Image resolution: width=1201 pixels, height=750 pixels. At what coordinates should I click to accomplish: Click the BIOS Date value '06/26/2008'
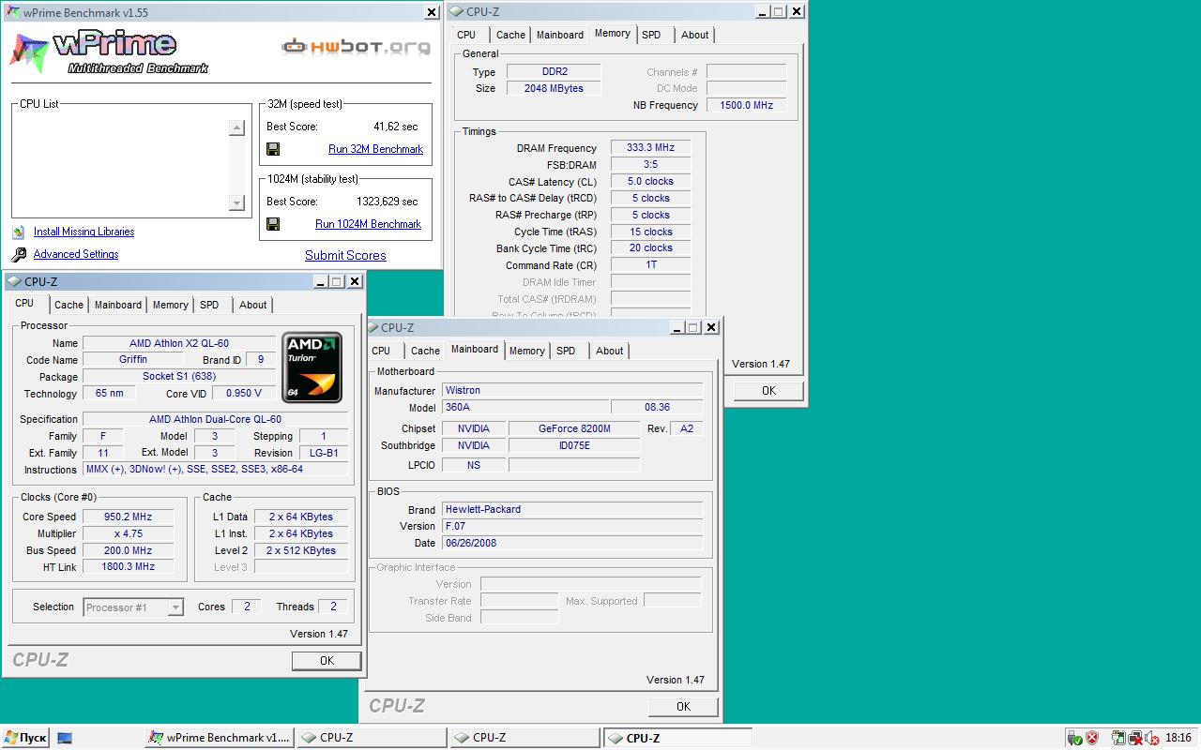coord(572,543)
